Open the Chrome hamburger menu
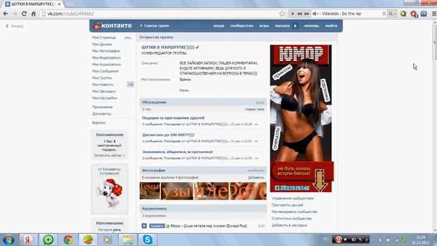 [434, 14]
